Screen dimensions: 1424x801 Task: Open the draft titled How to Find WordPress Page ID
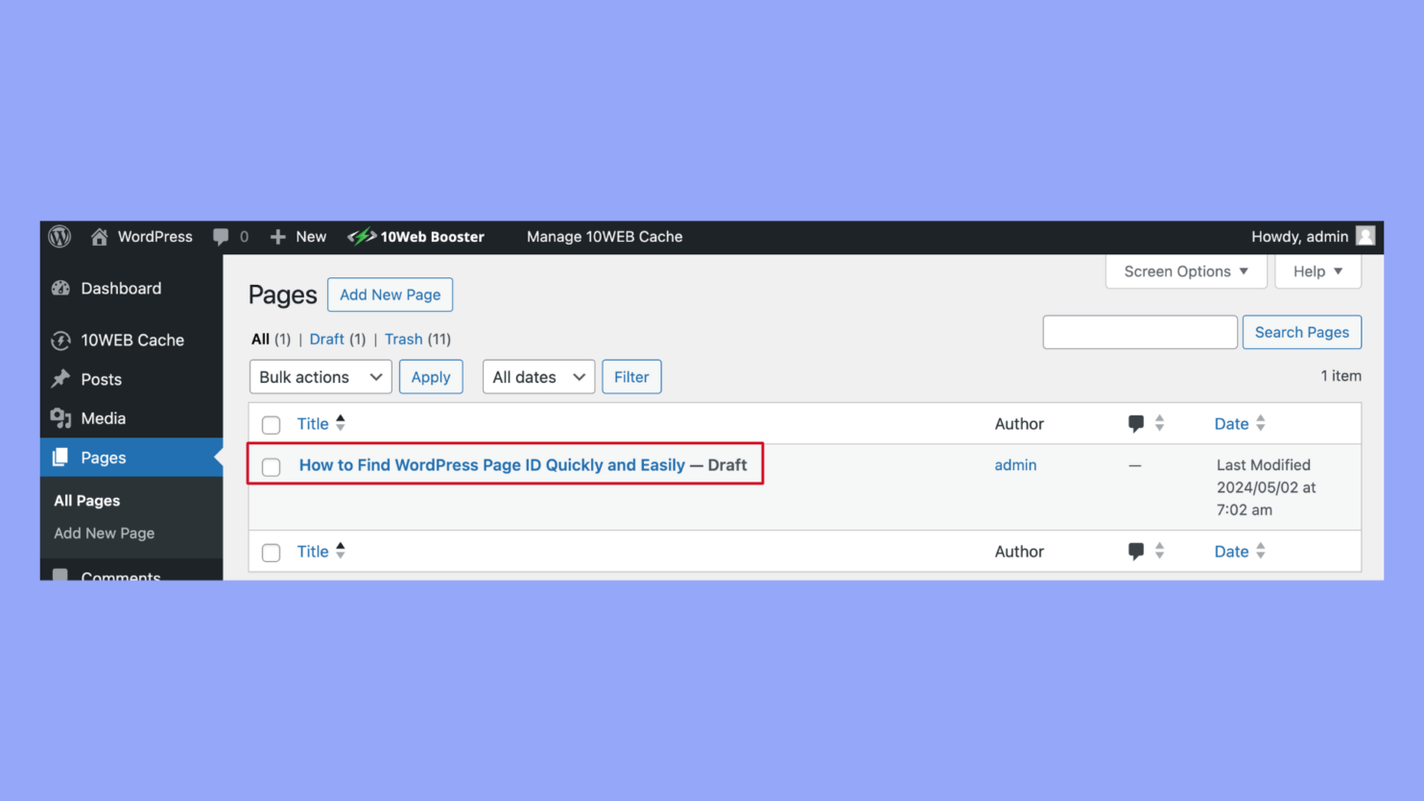pos(490,464)
